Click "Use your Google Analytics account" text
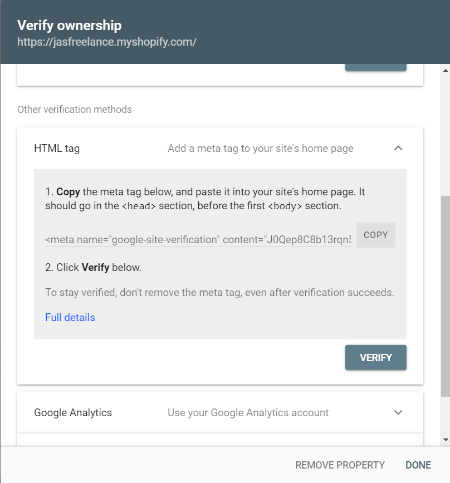 pos(248,413)
